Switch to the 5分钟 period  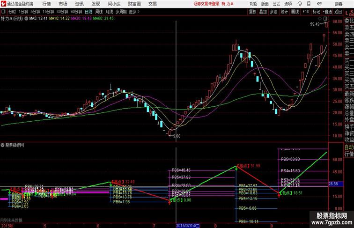(35, 12)
